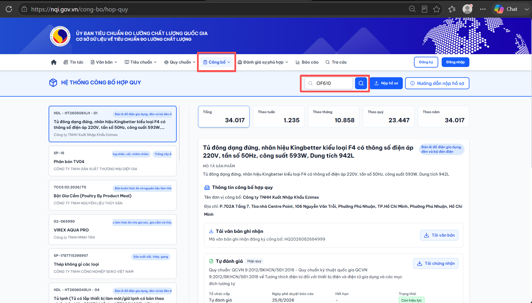Click the Còn hiệu lực status badge
The image size is (532, 303).
pyautogui.click(x=411, y=300)
